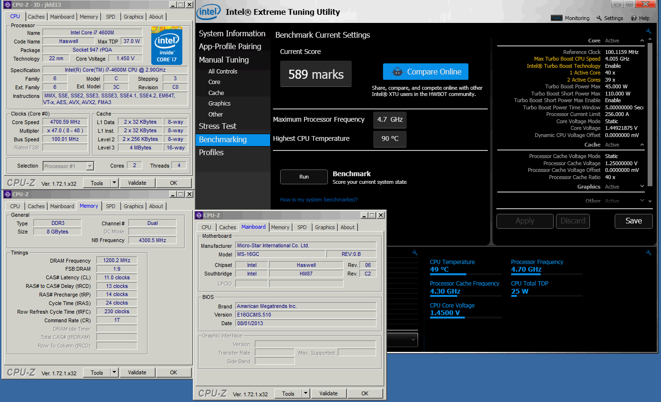Click the Name field 'Intel Core i7 4600M'
Viewport: 661px width, 402px height.
click(x=93, y=33)
